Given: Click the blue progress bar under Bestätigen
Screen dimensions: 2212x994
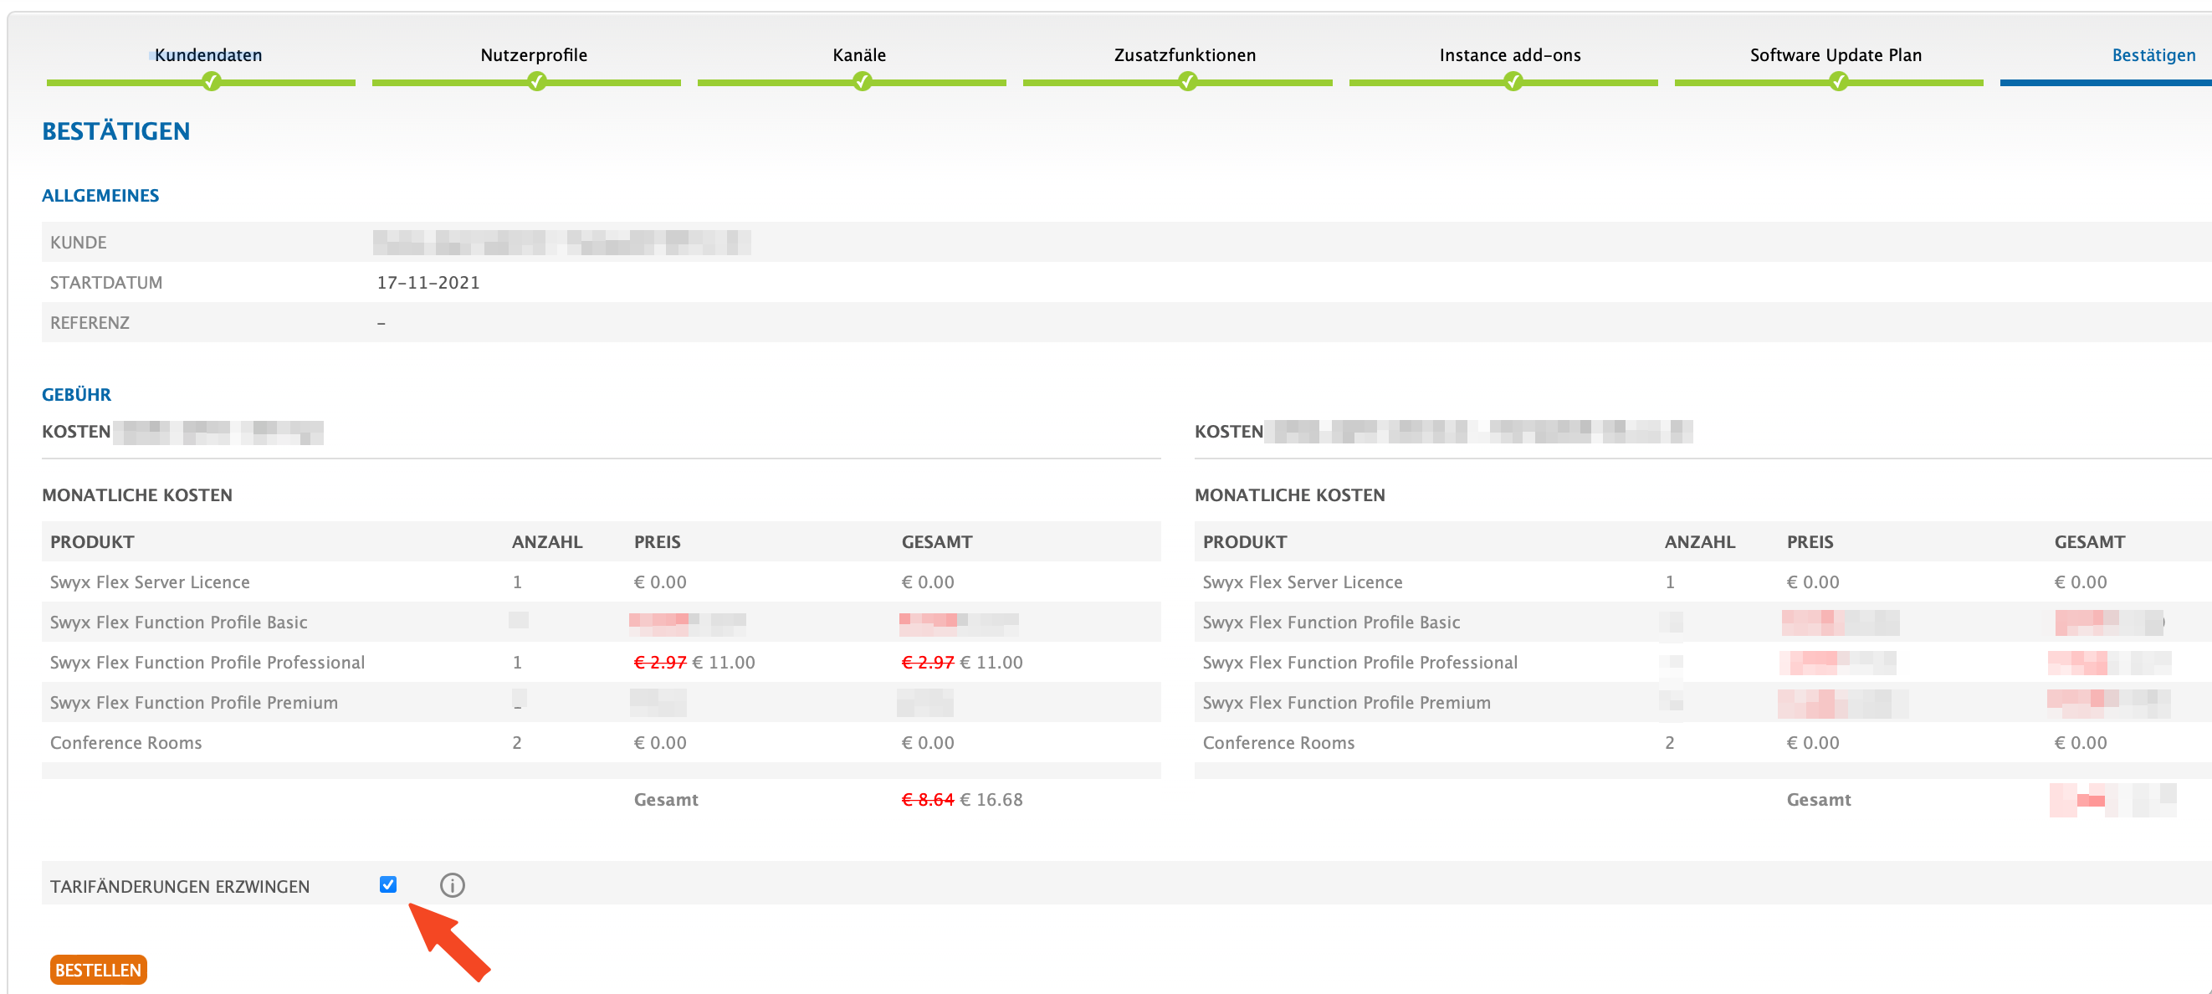Looking at the screenshot, I should (x=2104, y=84).
